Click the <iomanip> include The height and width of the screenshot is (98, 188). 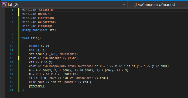45,26
